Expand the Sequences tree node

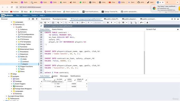[x=16, y=54]
